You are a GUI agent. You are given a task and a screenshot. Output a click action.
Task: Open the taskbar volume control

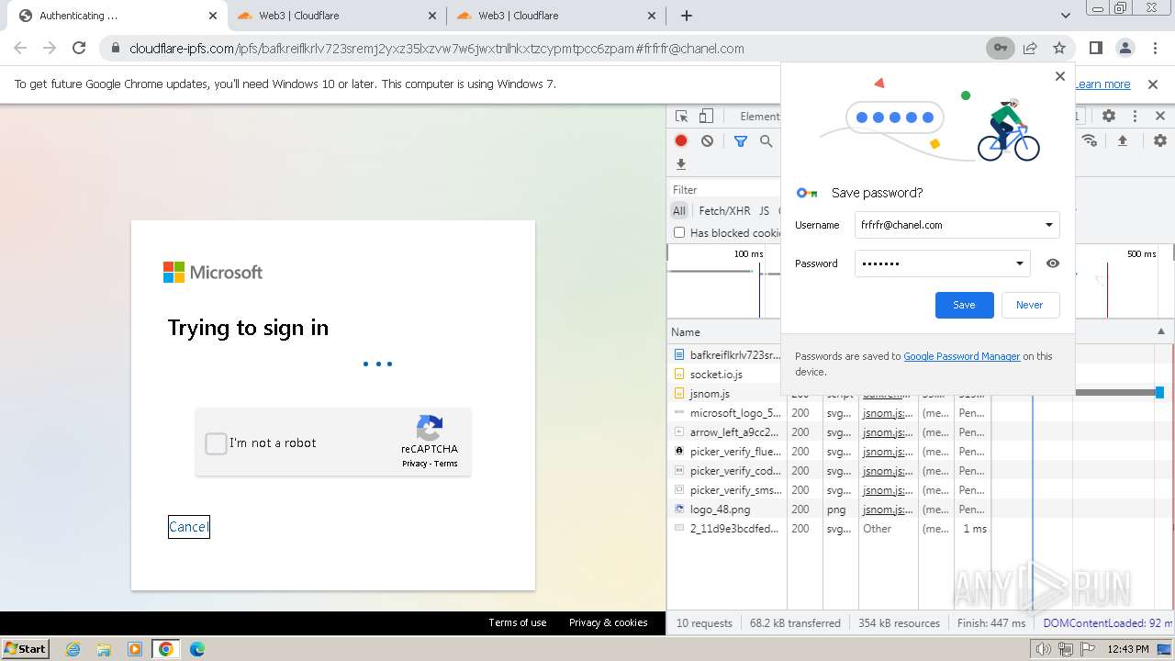(x=1044, y=649)
